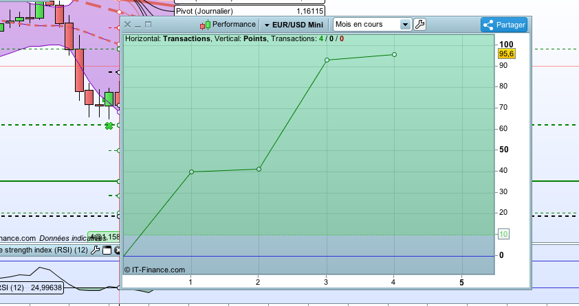Viewport: 579px width, 306px height.
Task: Click the 100 label on vertical axis
Action: point(506,44)
